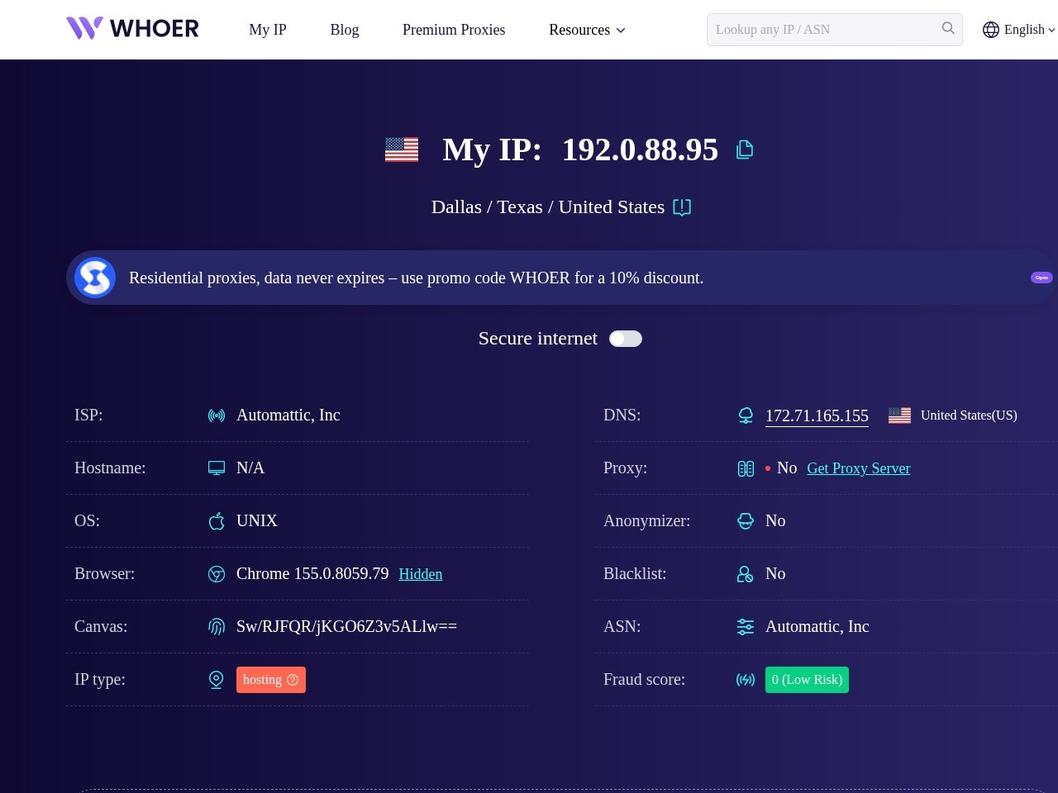Viewport: 1058px width, 793px height.
Task: Click the Lookup any IP / ASN field
Action: (835, 30)
